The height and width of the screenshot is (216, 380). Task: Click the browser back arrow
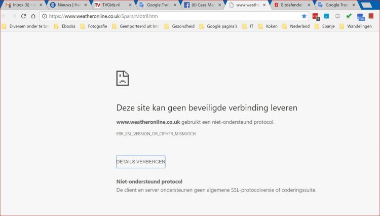click(5, 16)
